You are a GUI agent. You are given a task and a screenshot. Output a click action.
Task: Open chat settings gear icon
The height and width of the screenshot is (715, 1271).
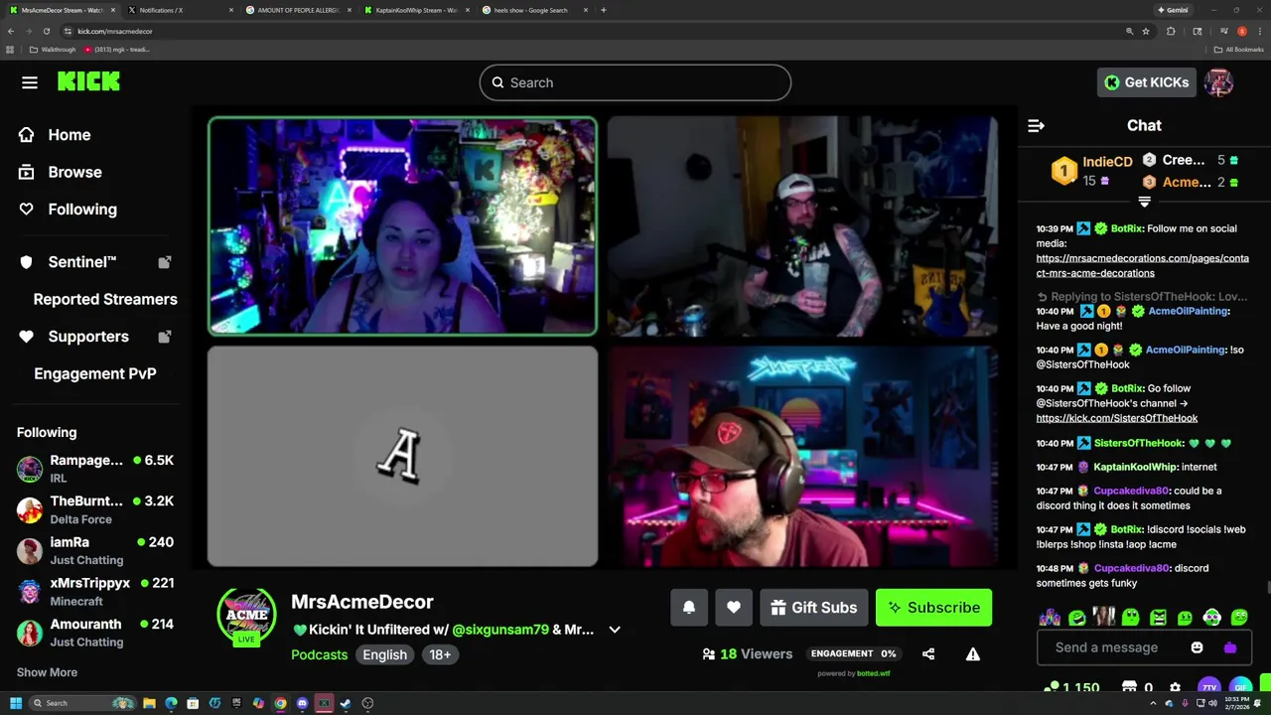pyautogui.click(x=1176, y=687)
